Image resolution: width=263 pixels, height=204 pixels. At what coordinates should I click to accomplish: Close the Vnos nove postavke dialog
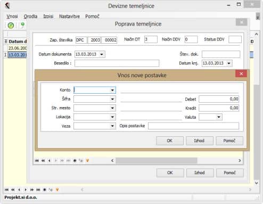coord(241,74)
